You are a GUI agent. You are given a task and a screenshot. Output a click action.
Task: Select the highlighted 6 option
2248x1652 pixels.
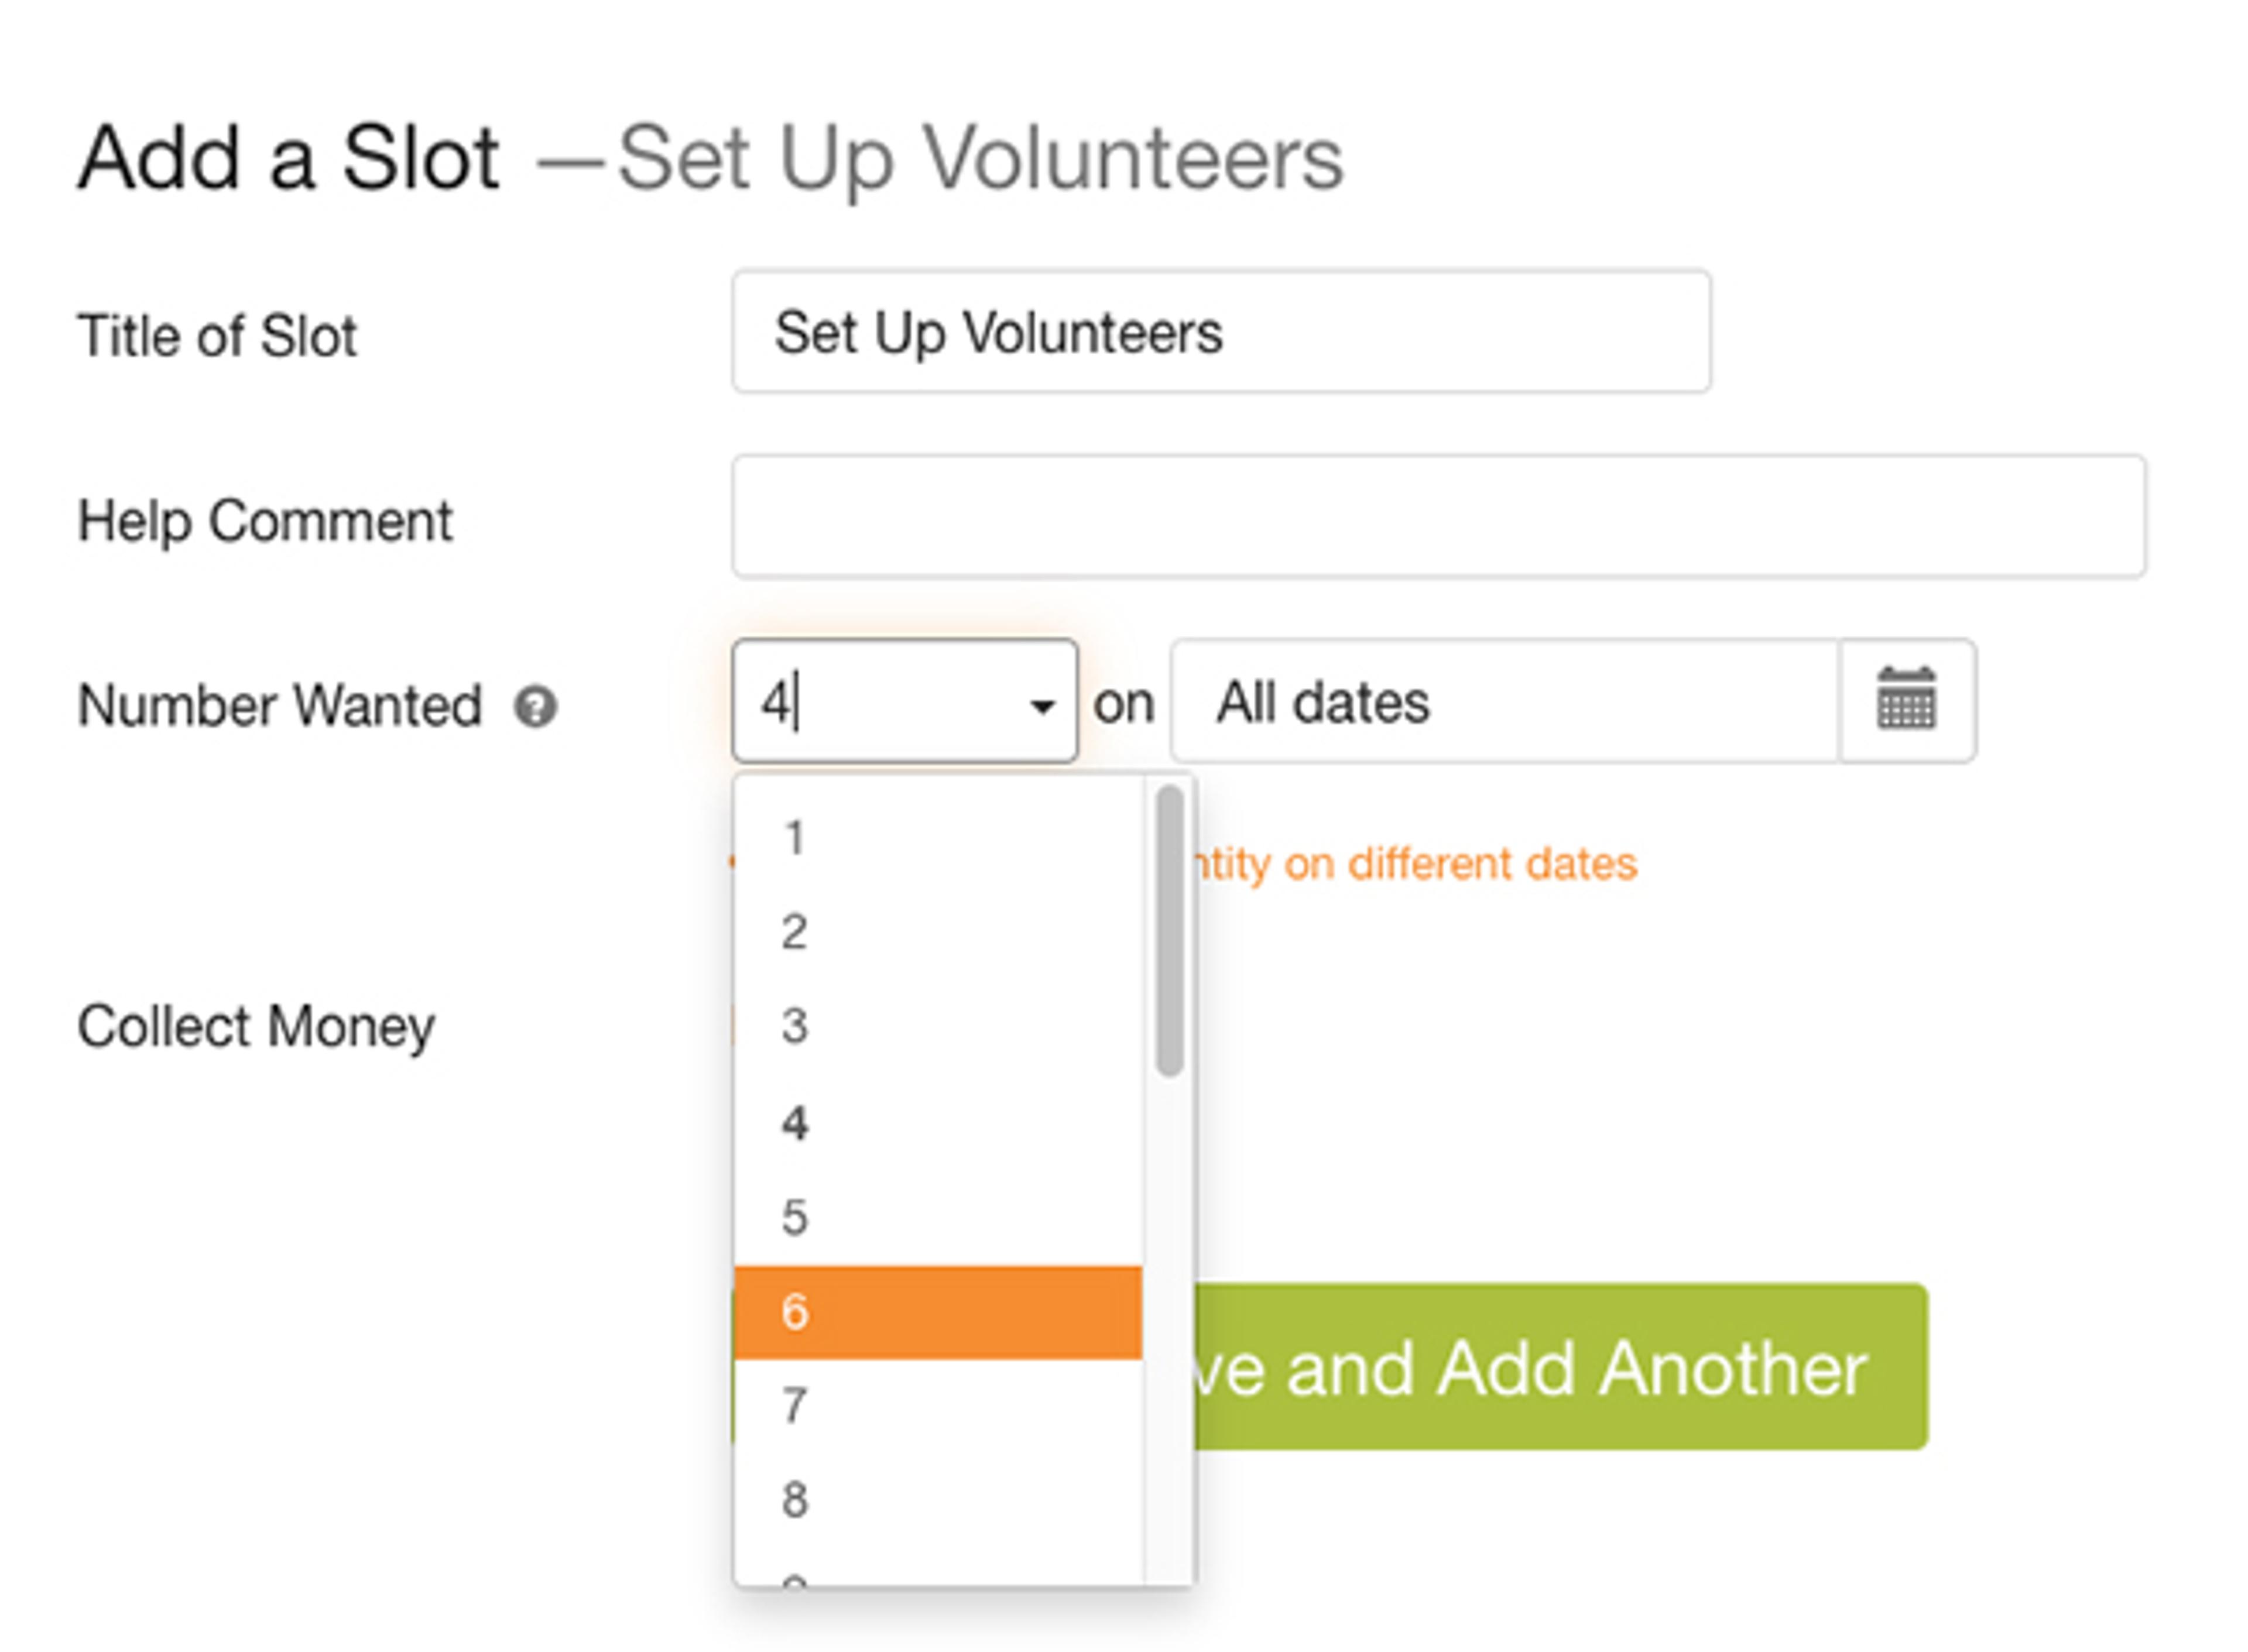pos(937,1312)
